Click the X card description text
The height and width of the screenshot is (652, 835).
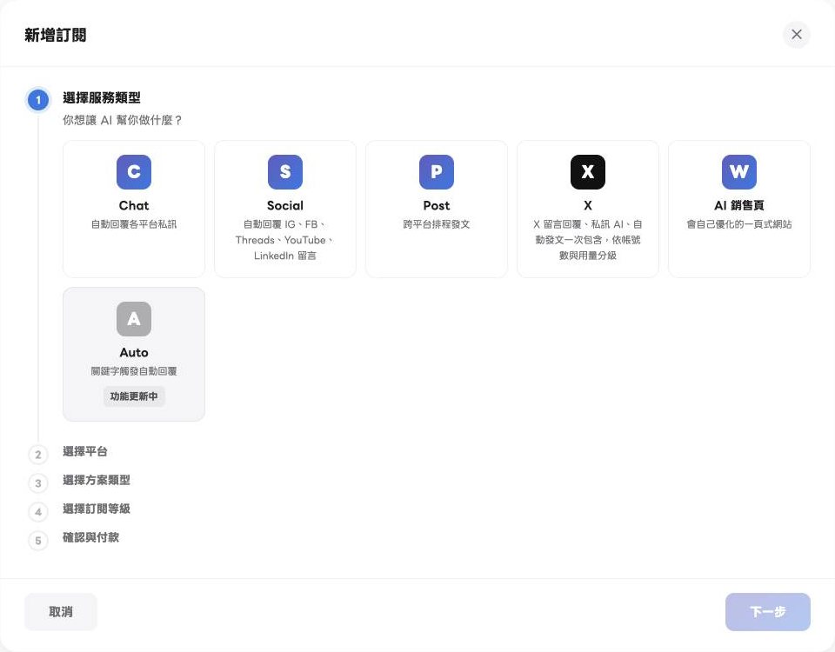587,240
